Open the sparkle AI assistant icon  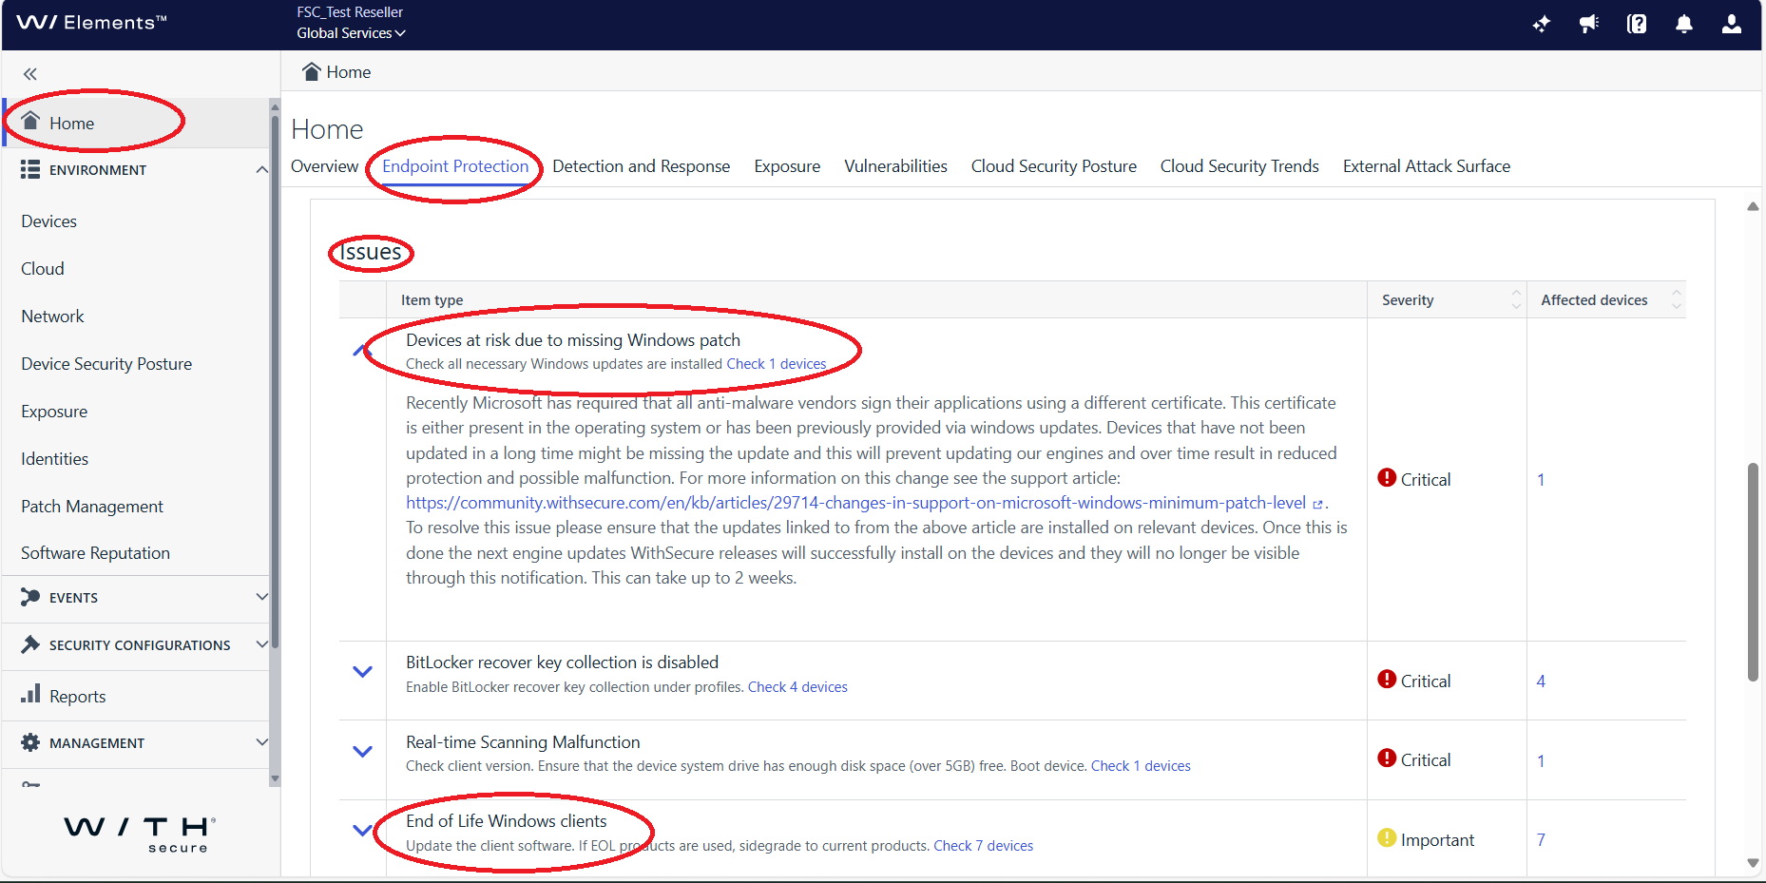1542,24
